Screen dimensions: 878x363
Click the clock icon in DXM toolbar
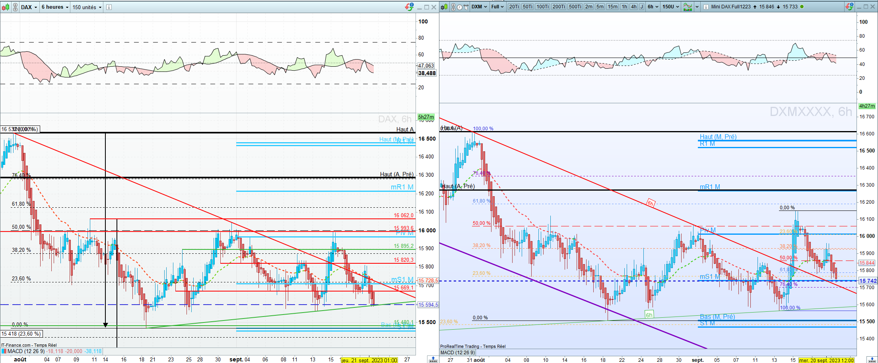pyautogui.click(x=460, y=7)
